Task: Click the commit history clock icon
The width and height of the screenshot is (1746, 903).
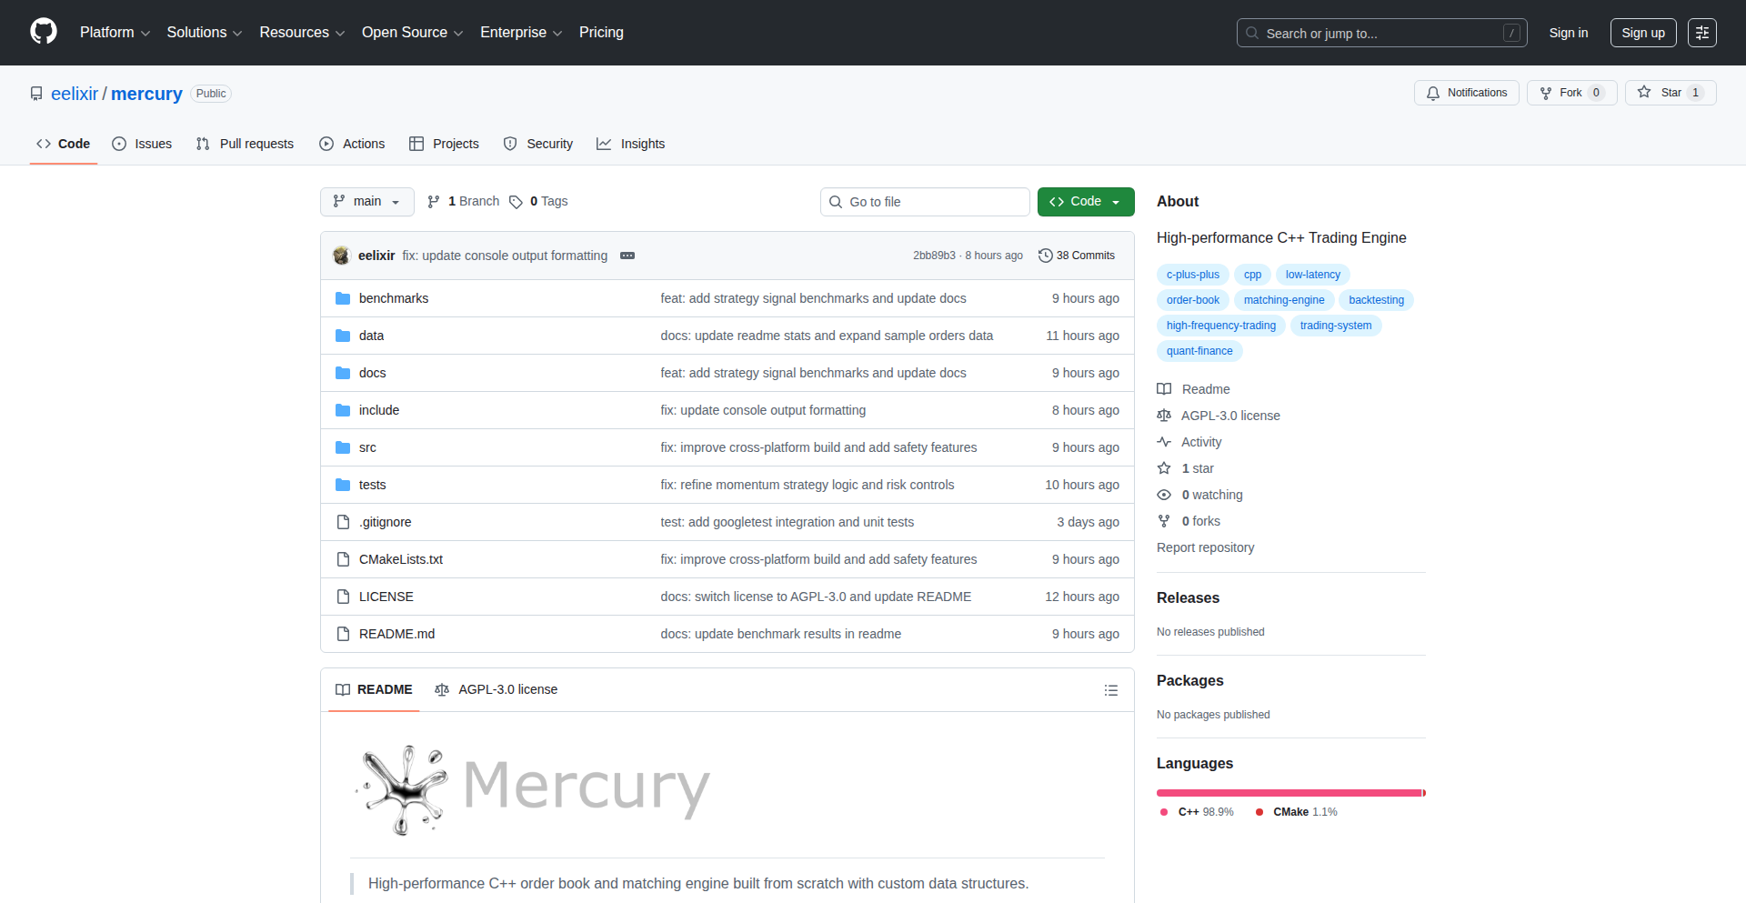Action: coord(1046,256)
